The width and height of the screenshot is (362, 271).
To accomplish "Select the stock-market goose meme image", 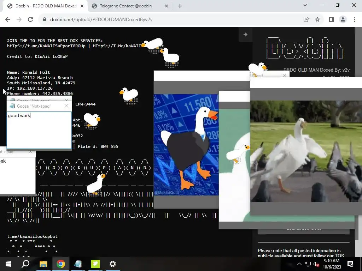I will [186, 145].
